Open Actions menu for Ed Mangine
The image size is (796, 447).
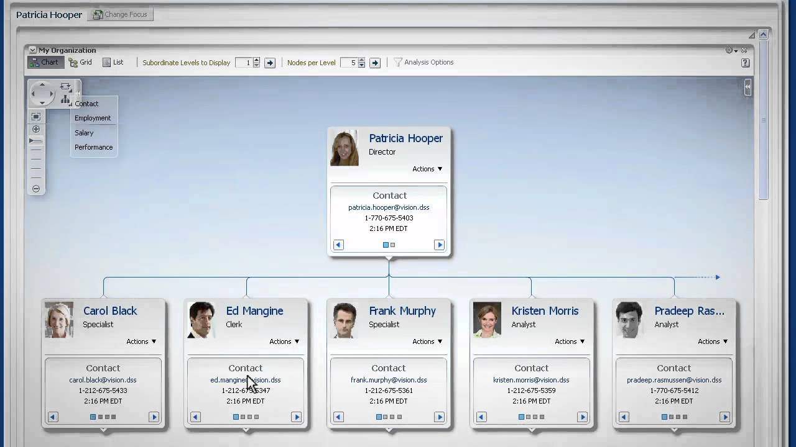click(x=284, y=341)
